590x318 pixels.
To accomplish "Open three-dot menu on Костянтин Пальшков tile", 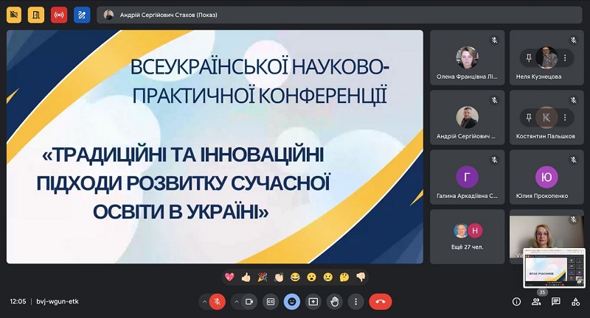I will tap(565, 117).
